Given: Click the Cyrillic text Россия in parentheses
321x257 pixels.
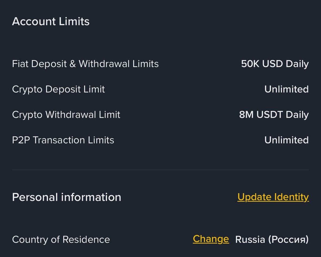Looking at the screenshot, I should (x=289, y=239).
